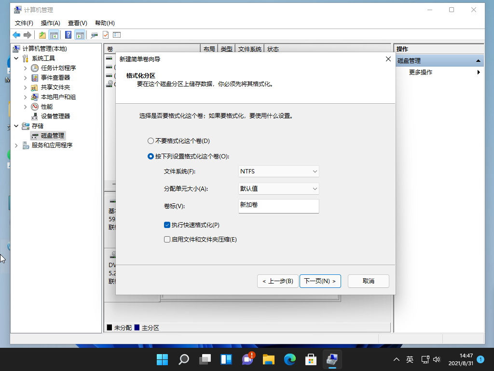494x371 pixels.
Task: Toggle the show/hide console tree icon
Action: pos(54,34)
